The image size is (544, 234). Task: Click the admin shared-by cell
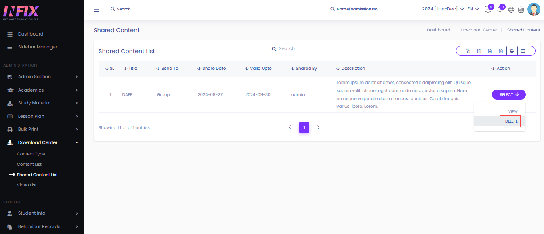(x=298, y=95)
